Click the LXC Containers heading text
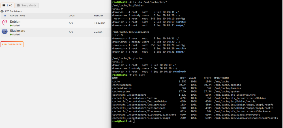 [13, 11]
